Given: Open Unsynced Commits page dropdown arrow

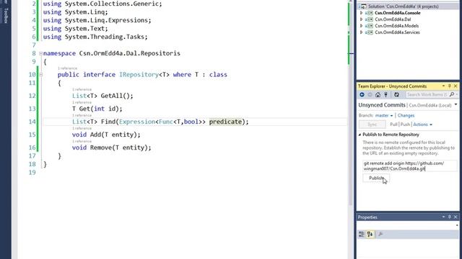Looking at the screenshot, I should click(x=456, y=105).
